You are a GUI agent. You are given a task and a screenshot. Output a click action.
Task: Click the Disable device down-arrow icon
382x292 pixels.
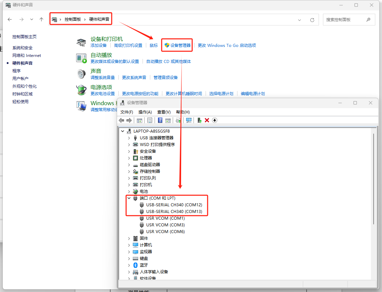point(214,120)
